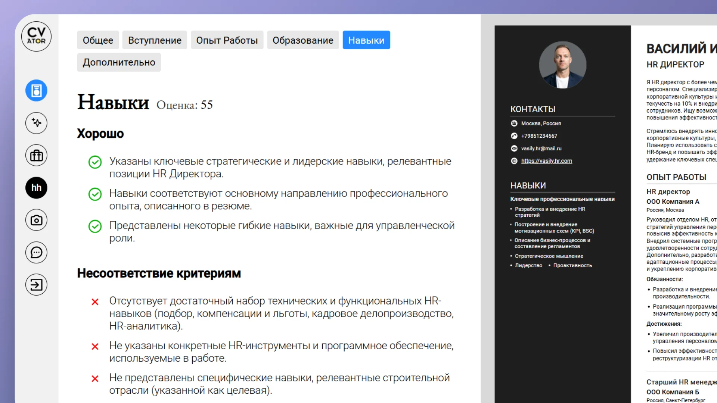Image resolution: width=717 pixels, height=403 pixels.
Task: Switch to the Образование tab
Action: [303, 40]
